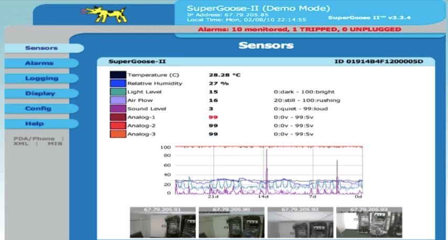Click the 28.28 °C temperature value

225,75
